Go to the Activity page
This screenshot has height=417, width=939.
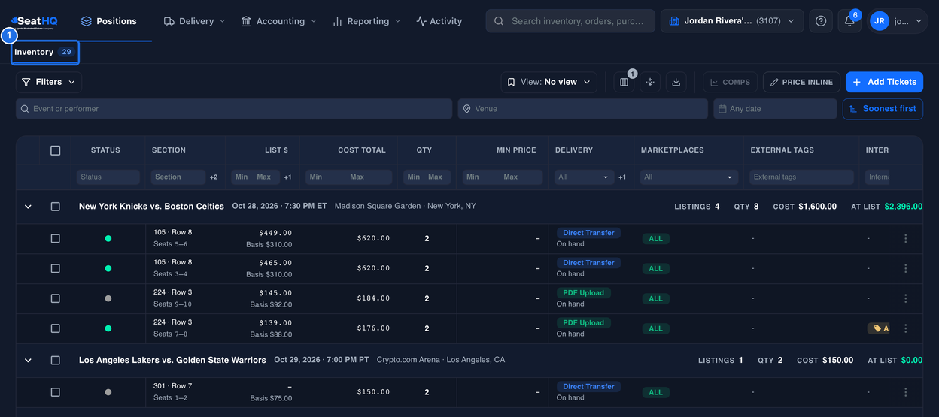tap(439, 21)
